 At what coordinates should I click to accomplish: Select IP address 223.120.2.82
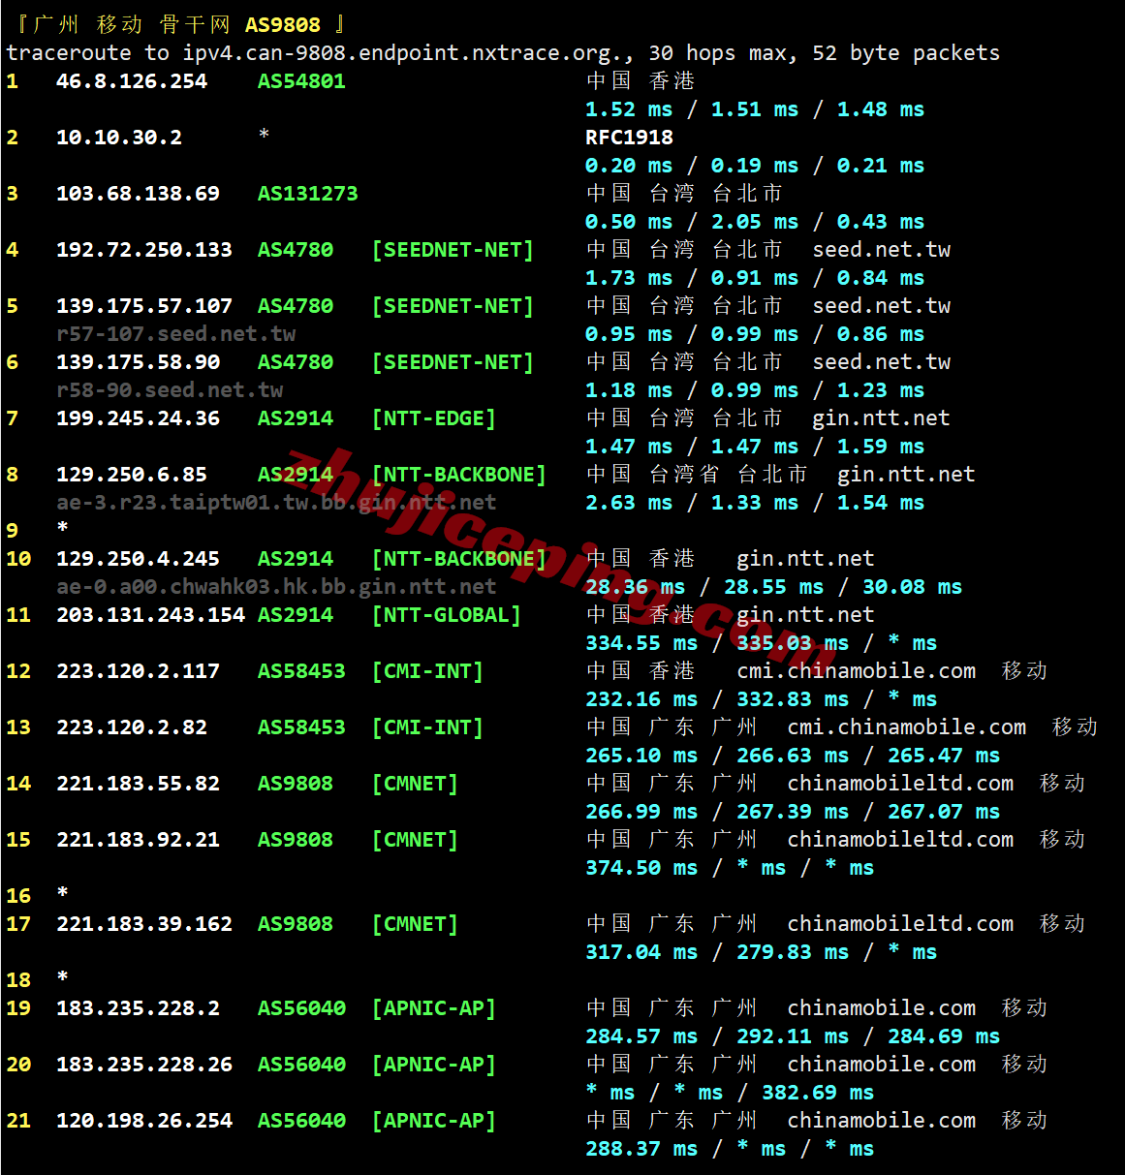tap(132, 727)
